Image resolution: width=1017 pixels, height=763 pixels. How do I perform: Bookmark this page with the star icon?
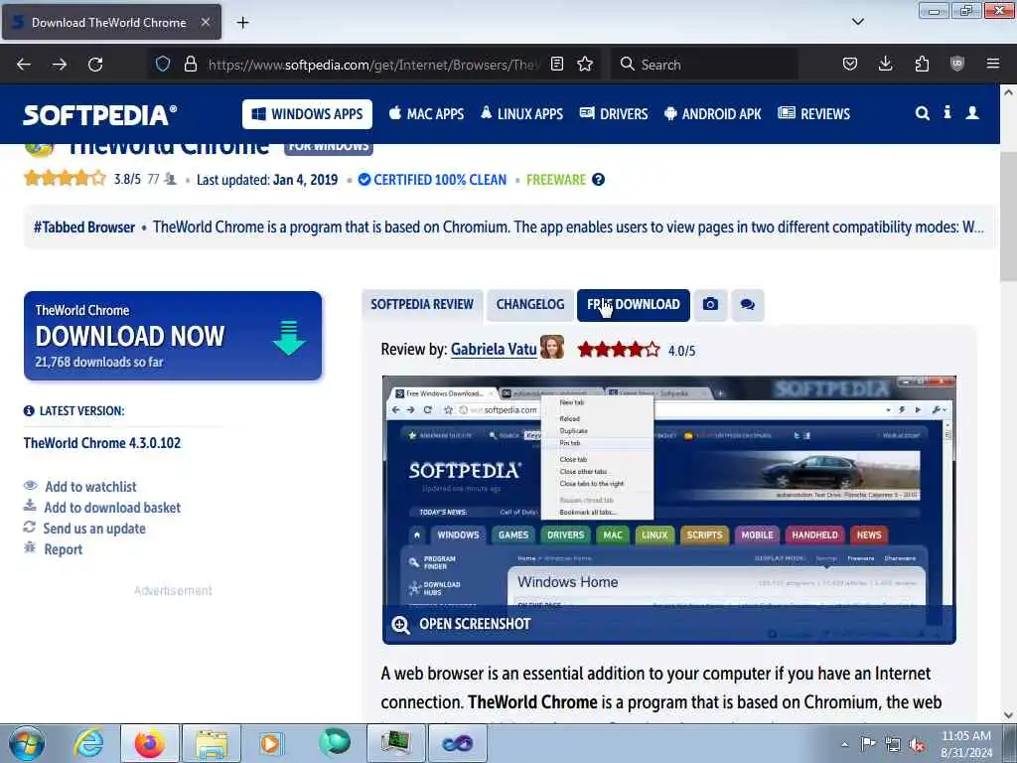pos(585,64)
